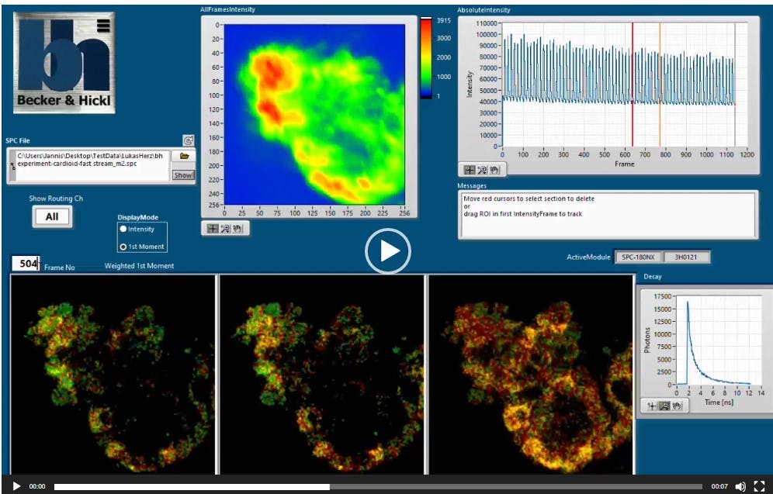Click path-type selector left of SPC file path
The image size is (773, 494).
point(12,166)
